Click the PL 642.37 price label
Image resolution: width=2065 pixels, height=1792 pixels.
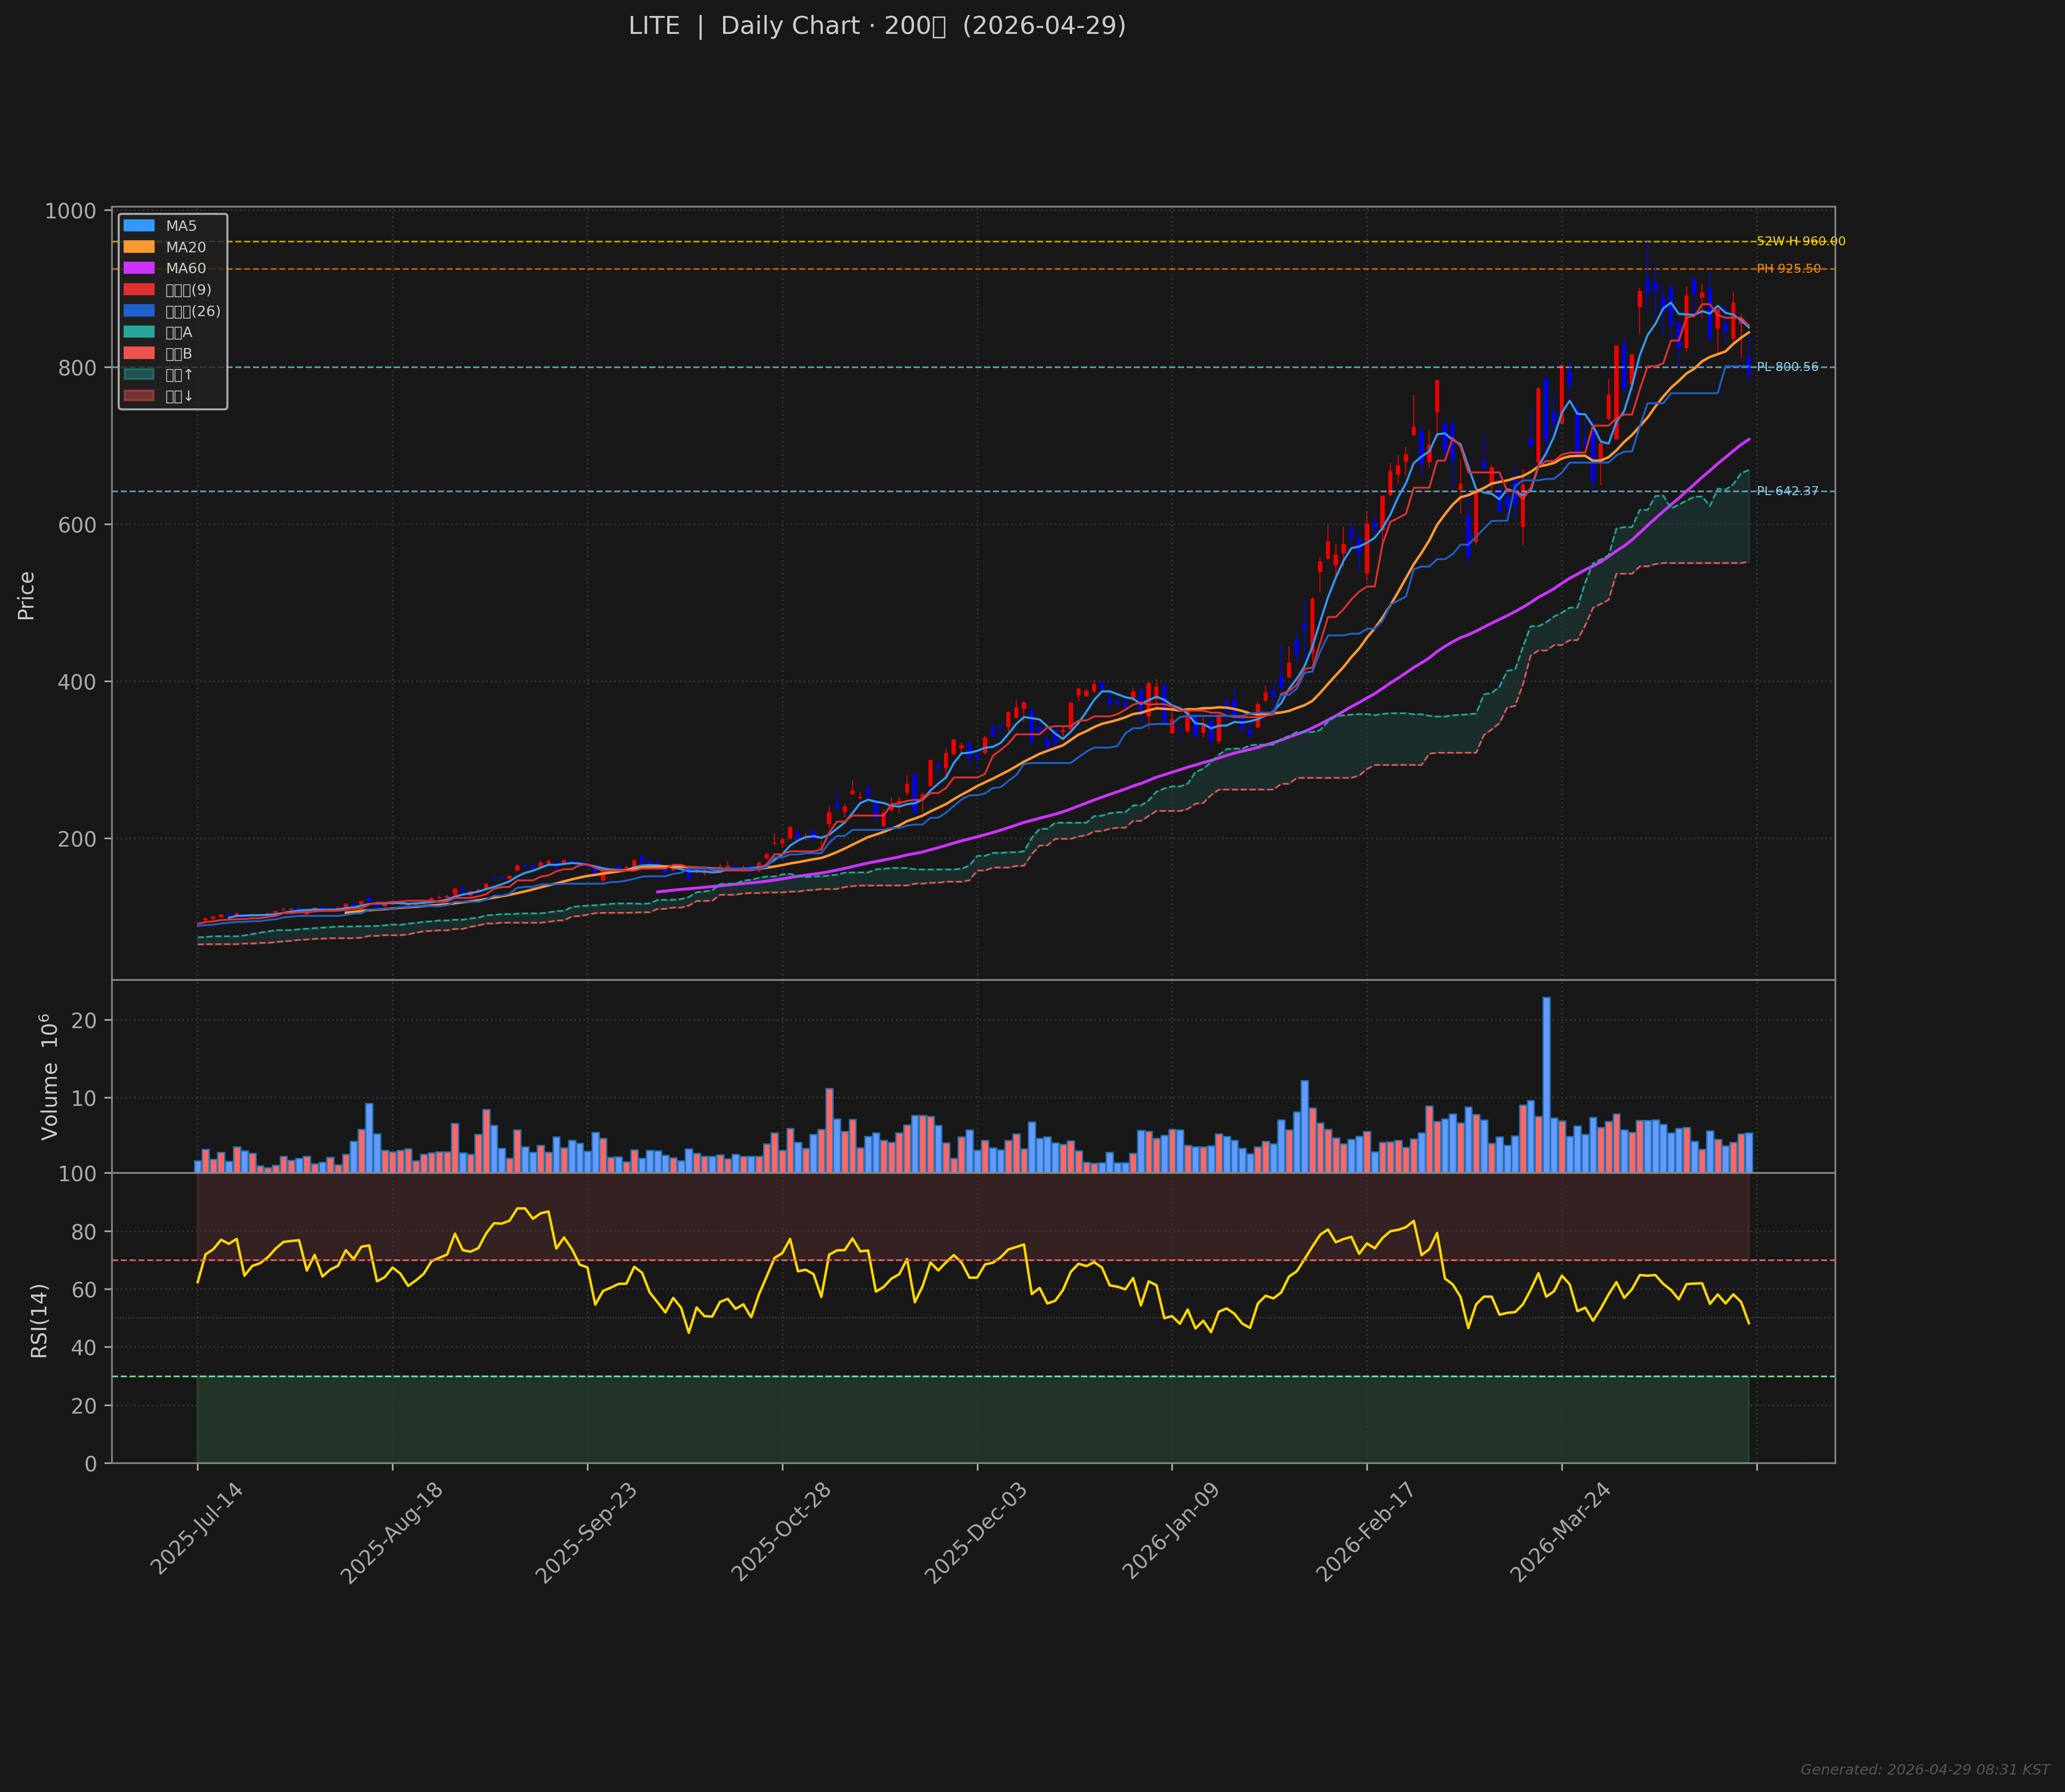(1787, 491)
